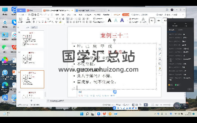The width and height of the screenshot is (197, 123).
Task: Click the more options dots on floating toolbar
Action: (x=160, y=73)
